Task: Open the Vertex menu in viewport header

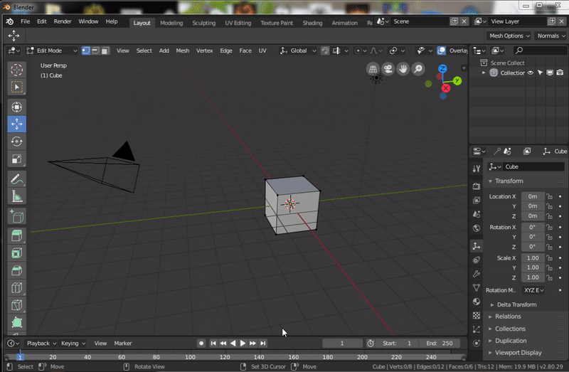Action: point(204,51)
